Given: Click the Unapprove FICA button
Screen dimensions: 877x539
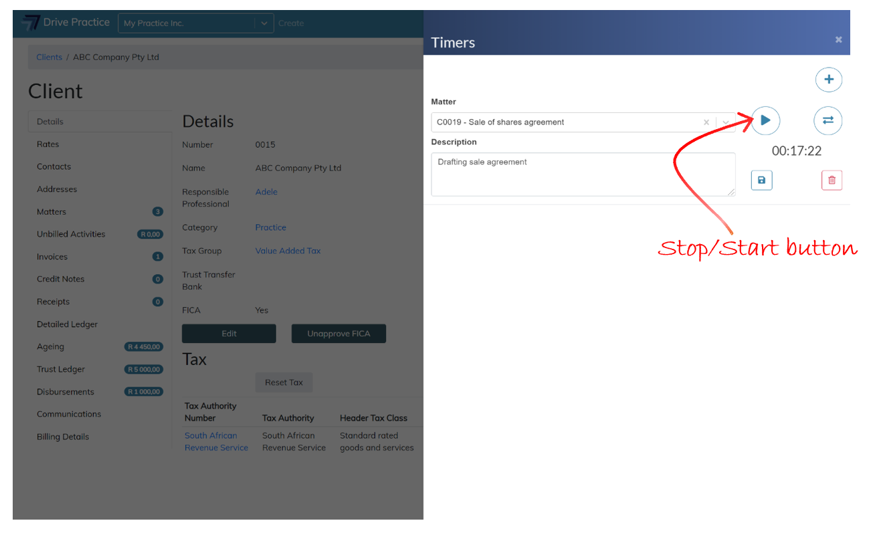Looking at the screenshot, I should (x=338, y=334).
